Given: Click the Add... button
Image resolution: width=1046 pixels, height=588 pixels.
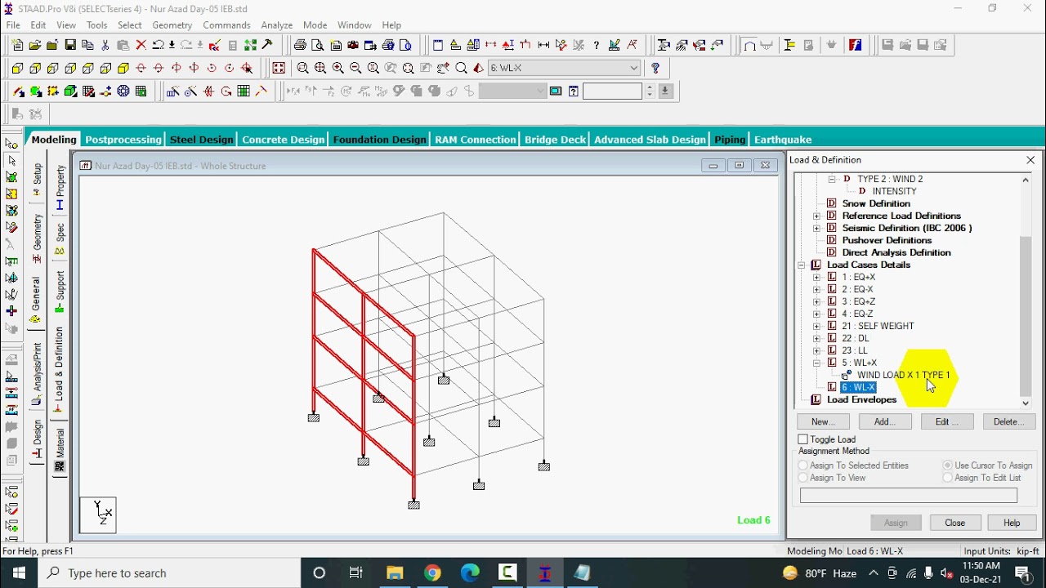Looking at the screenshot, I should (x=885, y=421).
